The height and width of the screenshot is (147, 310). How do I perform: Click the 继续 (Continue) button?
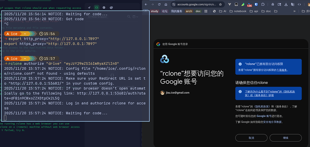click(285, 138)
